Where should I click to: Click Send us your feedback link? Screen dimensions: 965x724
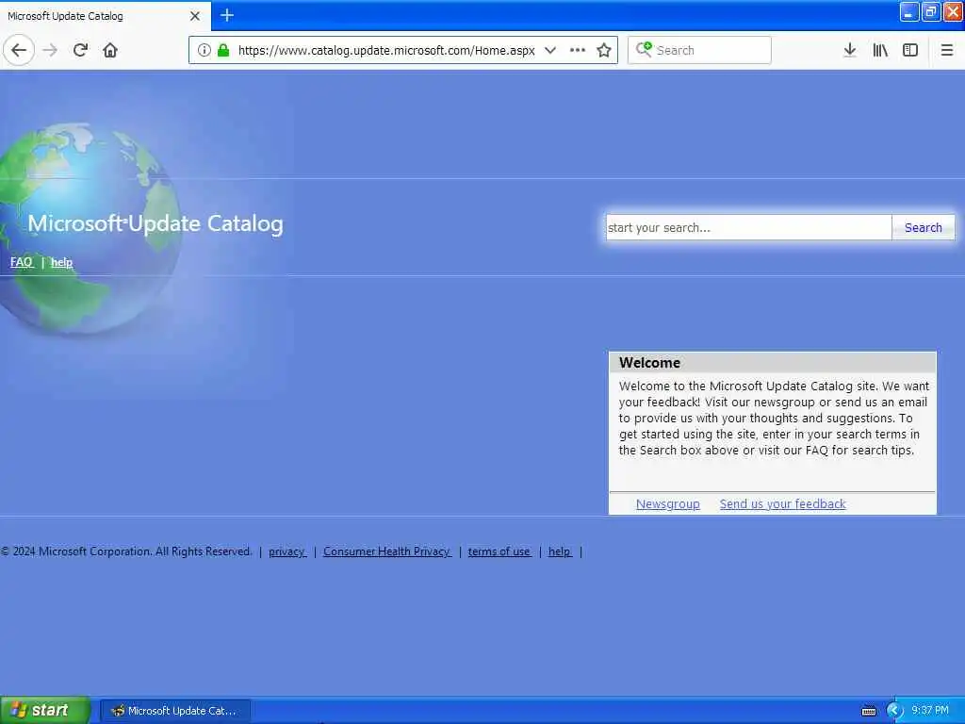783,504
